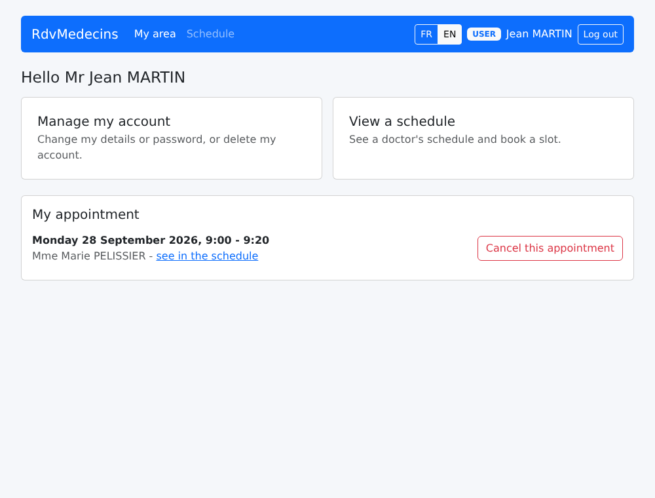Image resolution: width=655 pixels, height=498 pixels.
Task: Open the View a schedule card
Action: (483, 138)
